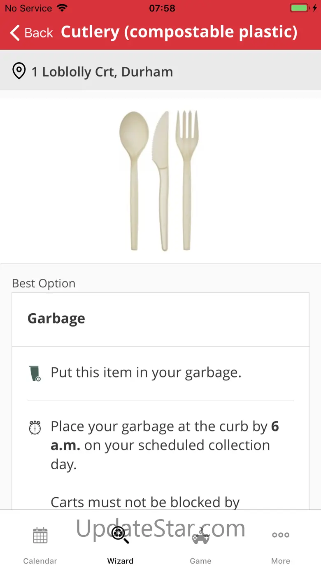321x571 pixels.
Task: Open the Game controller icon
Action: [200, 535]
